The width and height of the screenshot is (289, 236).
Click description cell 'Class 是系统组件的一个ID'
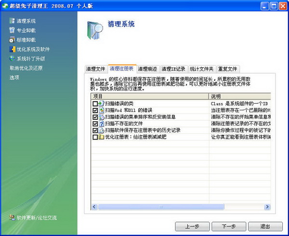[x=239, y=104]
